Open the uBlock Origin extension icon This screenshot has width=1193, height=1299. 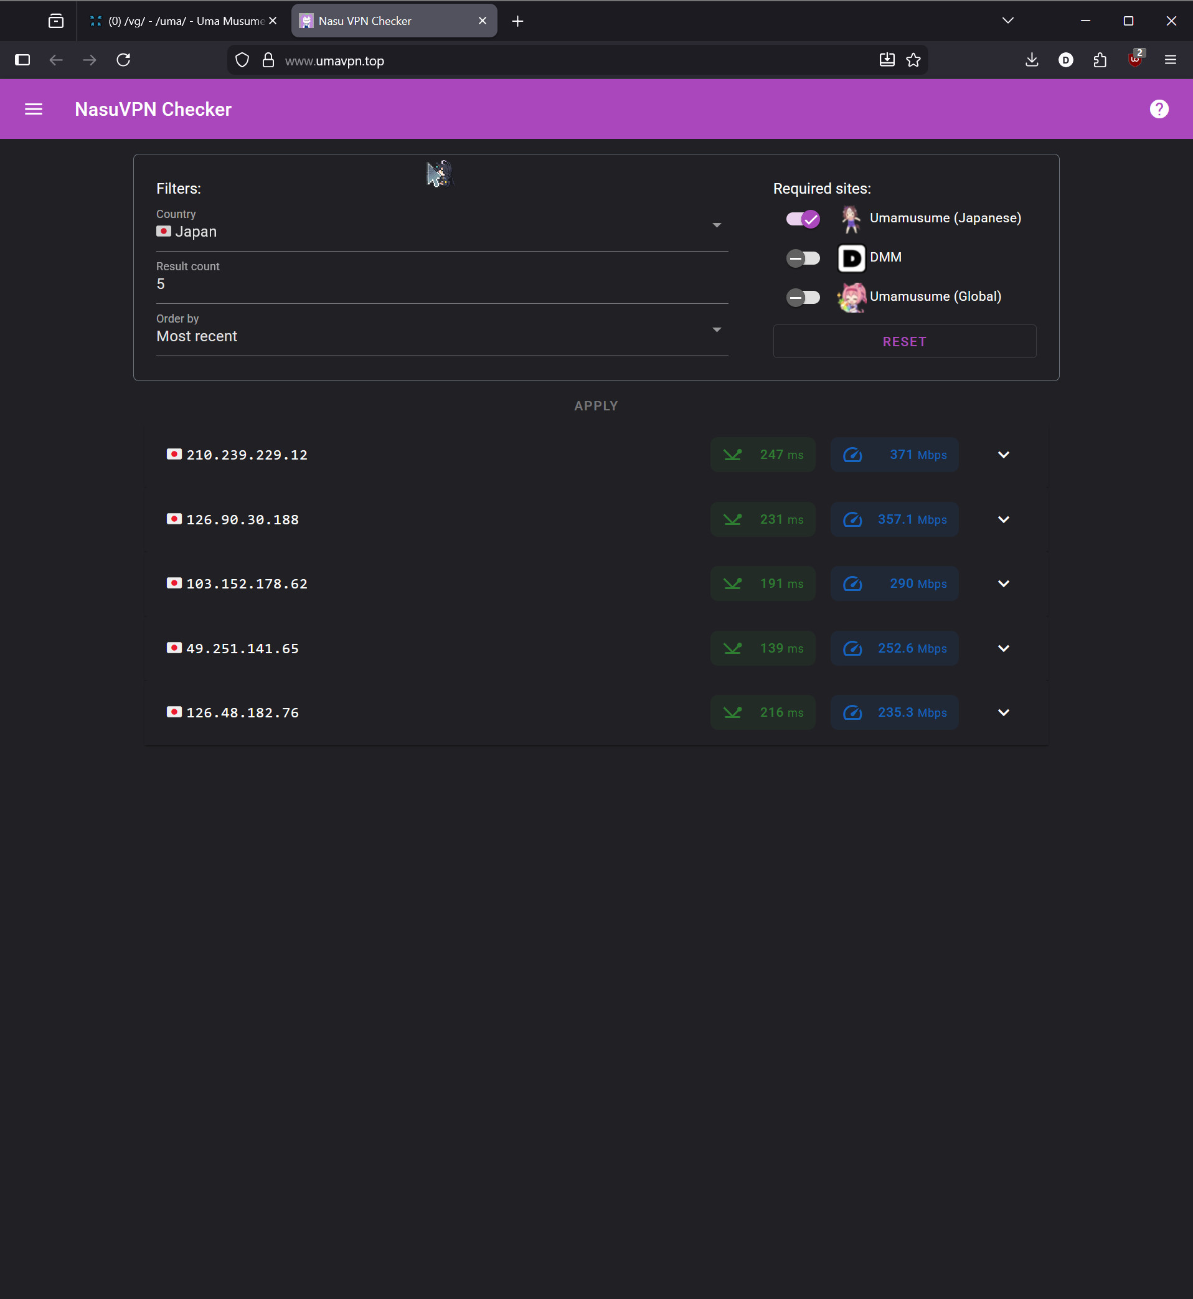[1135, 59]
